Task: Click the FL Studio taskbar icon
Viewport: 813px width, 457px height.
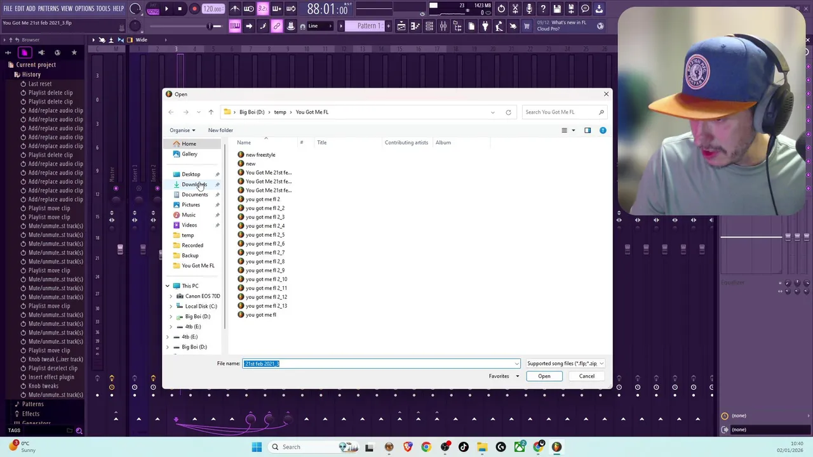Action: [x=556, y=447]
